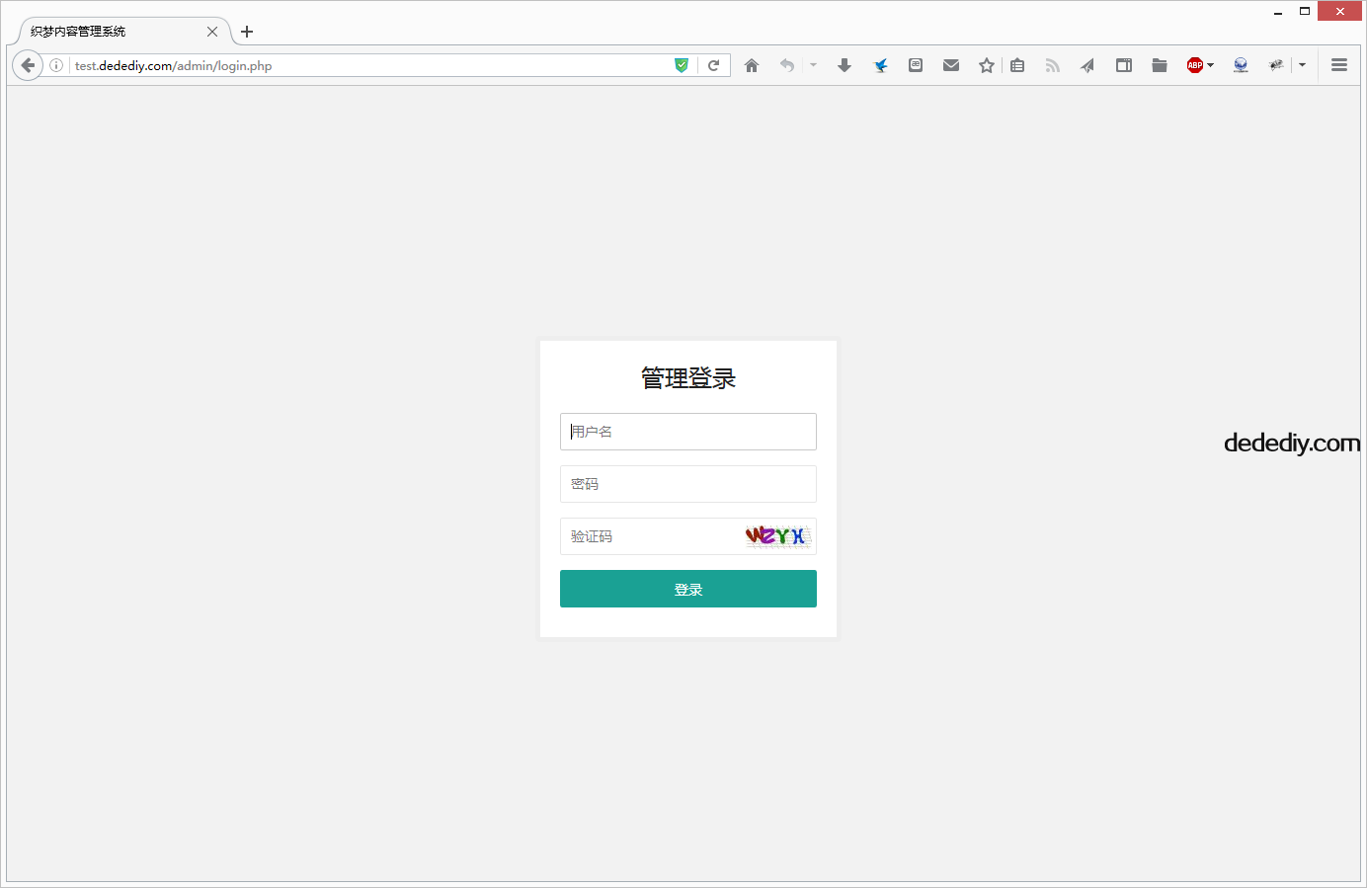This screenshot has height=888, width=1367.
Task: Click the Adblock Plus icon
Action: (1194, 65)
